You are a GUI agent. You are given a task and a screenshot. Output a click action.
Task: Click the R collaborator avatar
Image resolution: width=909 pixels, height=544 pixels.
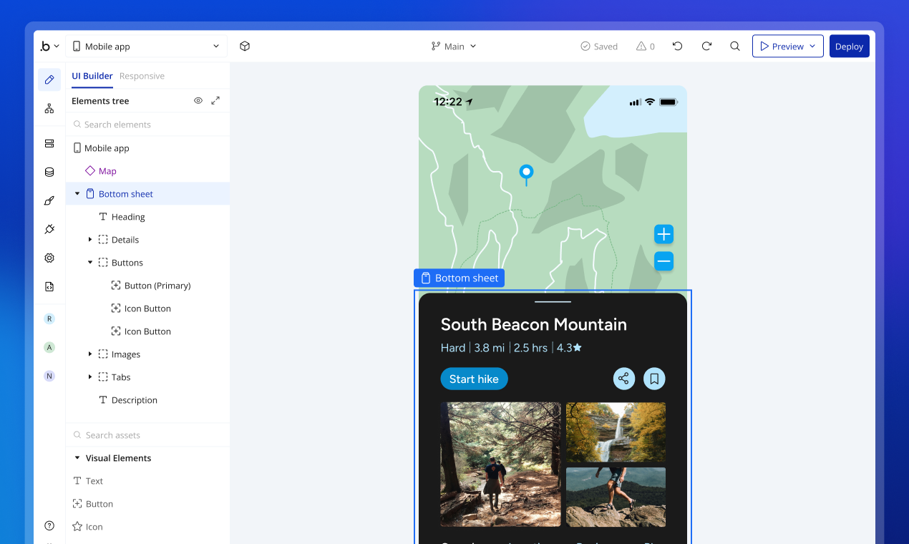[x=49, y=319]
